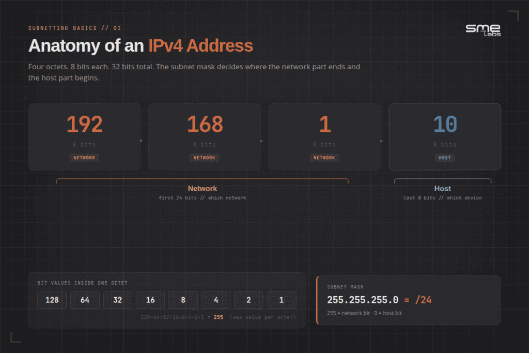
Task: Click '255 = network bit · 0 = host bit' note
Action: (x=364, y=313)
